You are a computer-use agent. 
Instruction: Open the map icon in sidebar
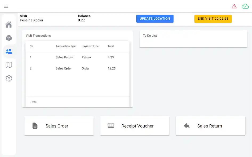(x=9, y=65)
